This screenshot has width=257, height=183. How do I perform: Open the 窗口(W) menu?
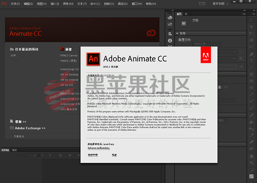pyautogui.click(x=137, y=3)
